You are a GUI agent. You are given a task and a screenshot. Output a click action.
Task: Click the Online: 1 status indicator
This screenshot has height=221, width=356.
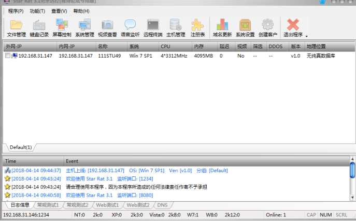tap(276, 215)
